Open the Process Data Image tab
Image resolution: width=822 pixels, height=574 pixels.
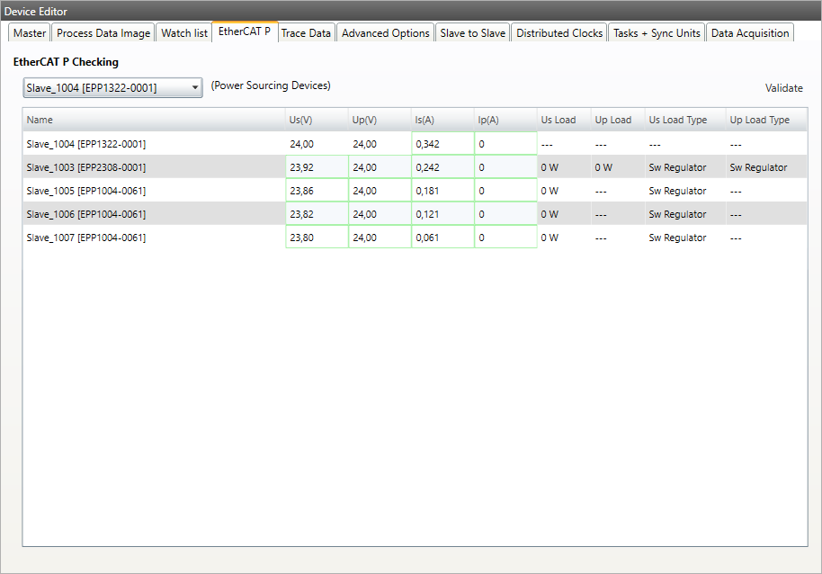(103, 33)
